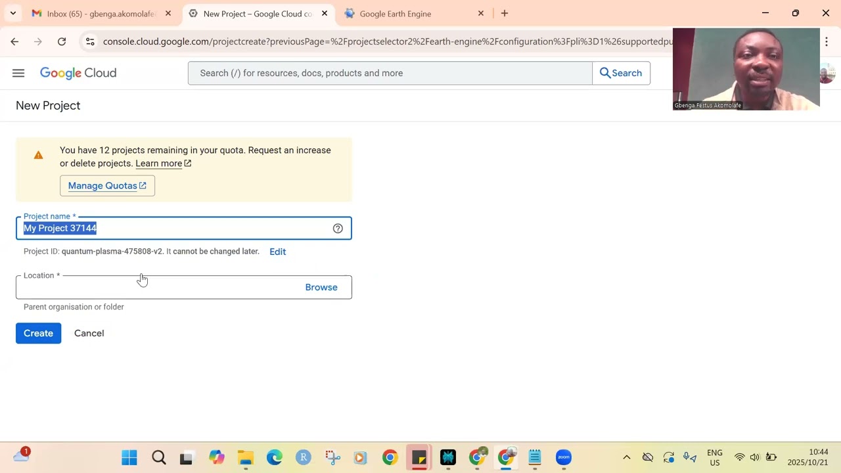
Task: Click the weather widget on taskbar
Action: point(22,455)
